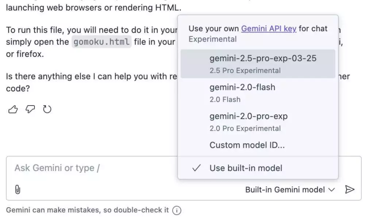This screenshot has height=221, width=365.
Task: Open the Gemini API key link
Action: pyautogui.click(x=269, y=28)
